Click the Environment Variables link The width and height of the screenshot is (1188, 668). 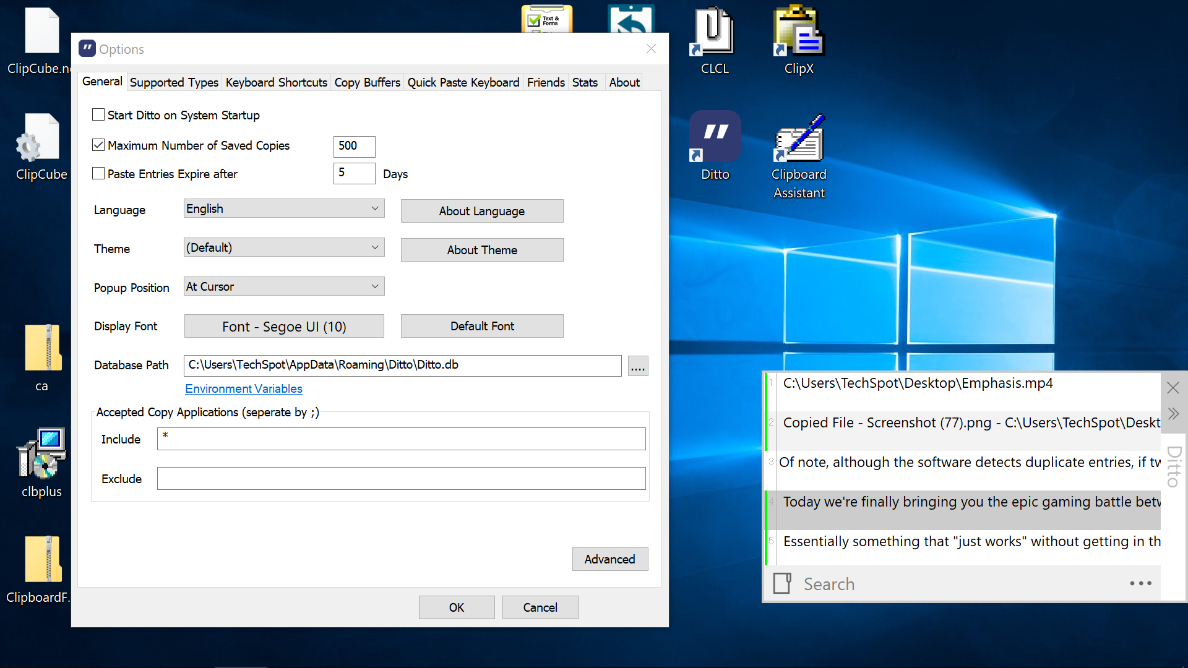[243, 388]
